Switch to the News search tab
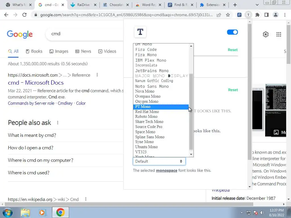 coord(83,51)
